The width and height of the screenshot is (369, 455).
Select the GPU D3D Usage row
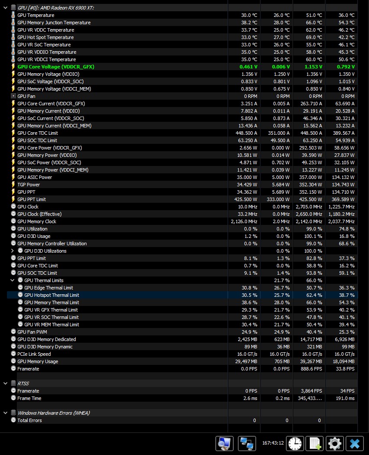(183, 236)
